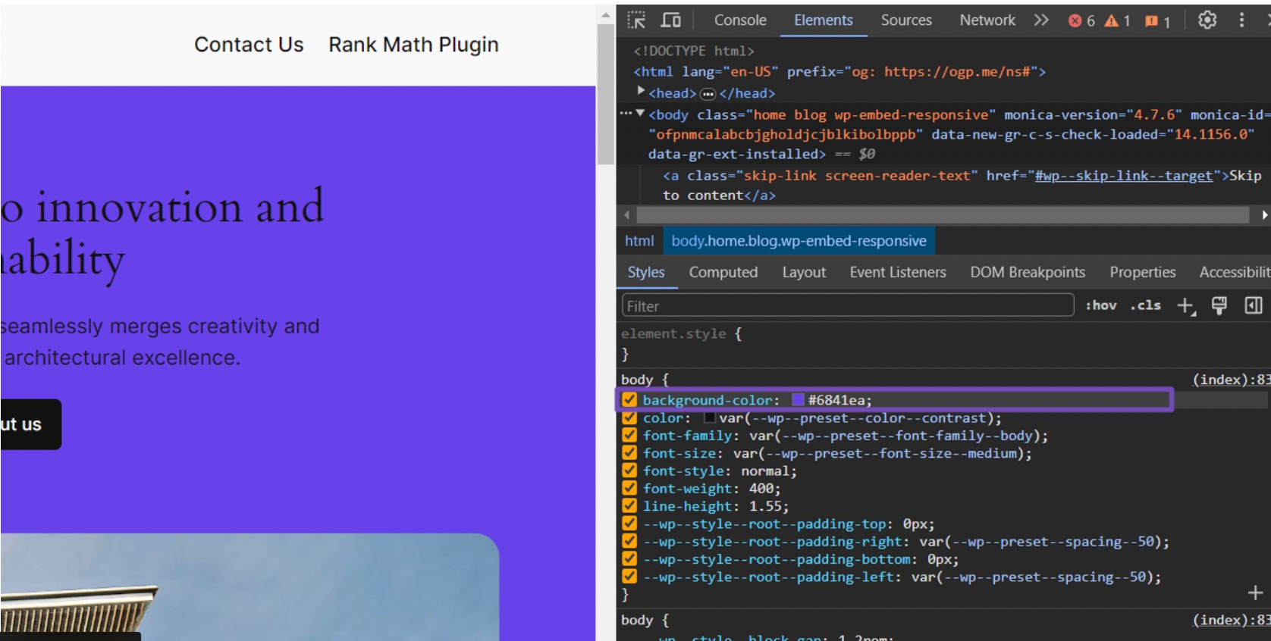Screen dimensions: 1271x641
Task: Click the insert style rule plus below body rule
Action: pos(1255,593)
